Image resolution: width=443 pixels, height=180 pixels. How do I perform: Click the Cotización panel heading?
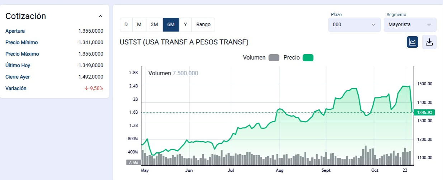tap(26, 16)
